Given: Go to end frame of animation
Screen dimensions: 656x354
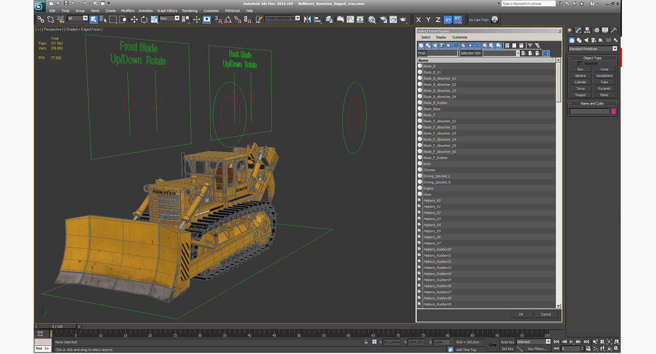Looking at the screenshot, I should (x=586, y=342).
